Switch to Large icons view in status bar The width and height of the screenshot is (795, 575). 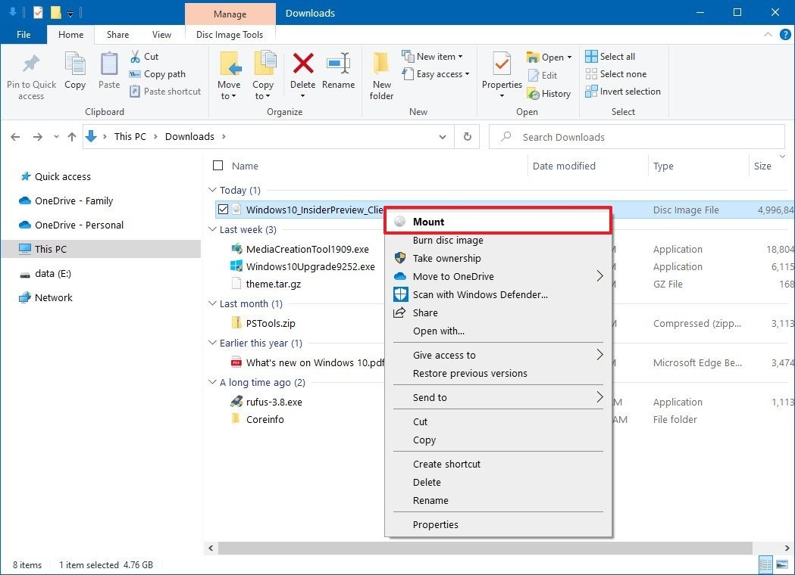click(x=782, y=564)
